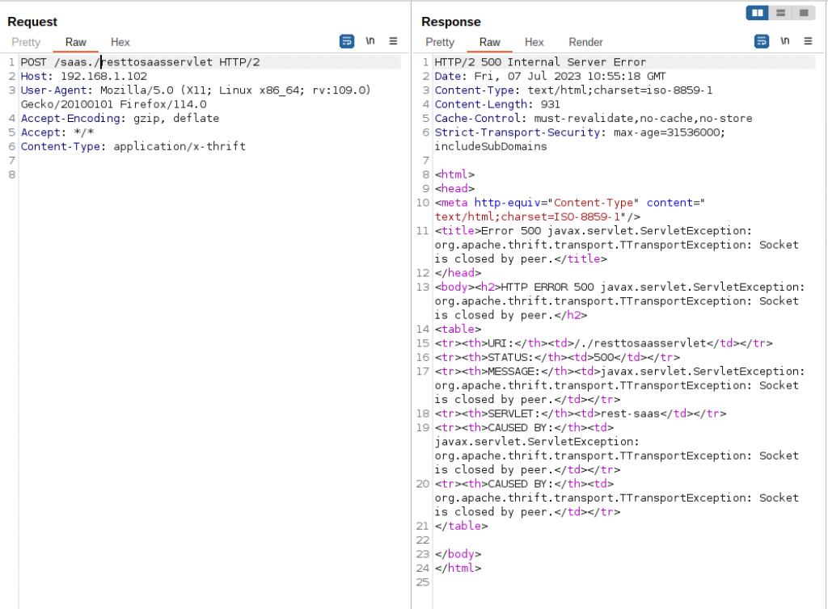Switch to combined tabbed layout view
Image resolution: width=828 pixels, height=609 pixels.
(x=803, y=13)
